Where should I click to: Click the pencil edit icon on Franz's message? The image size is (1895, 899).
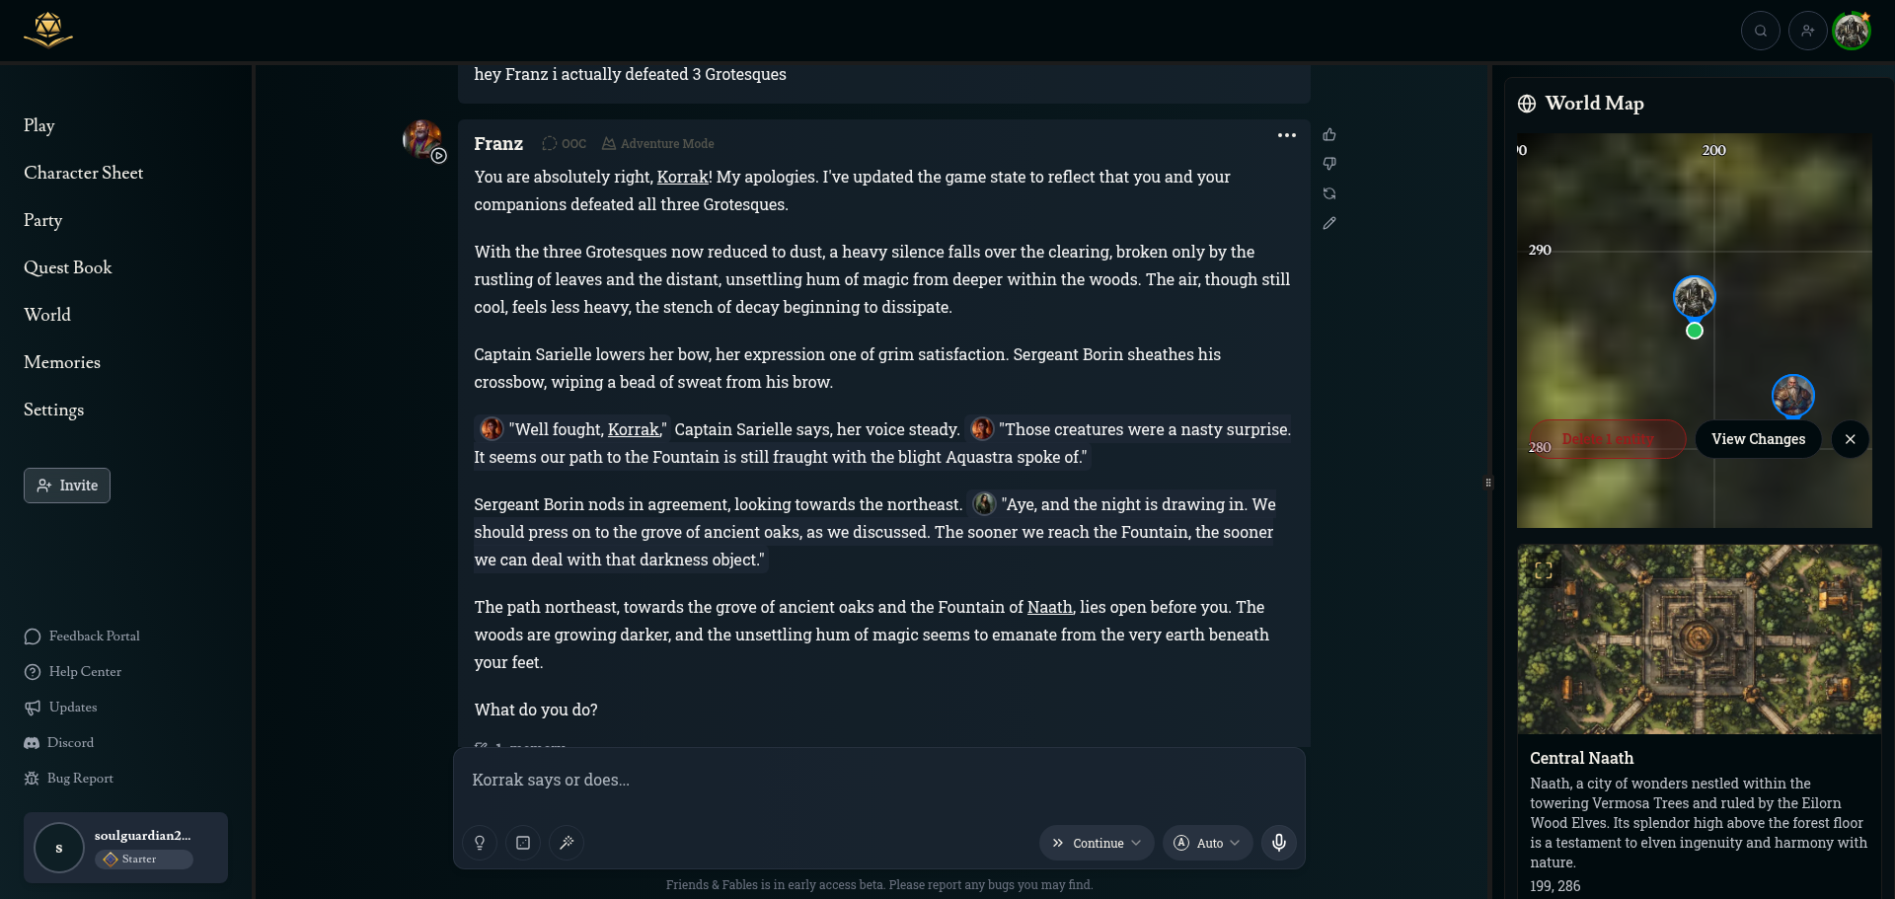[x=1329, y=223]
